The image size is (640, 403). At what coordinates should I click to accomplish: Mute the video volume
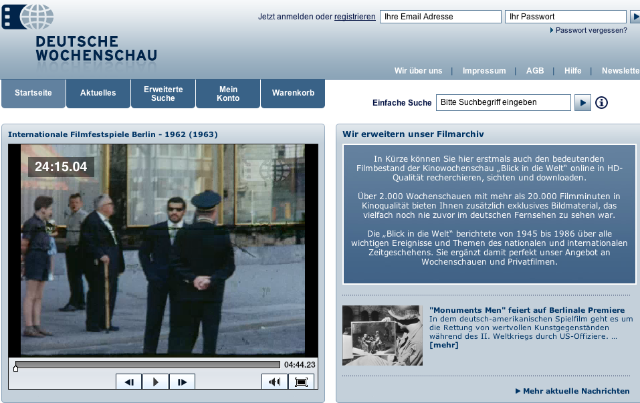tap(274, 382)
